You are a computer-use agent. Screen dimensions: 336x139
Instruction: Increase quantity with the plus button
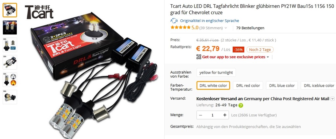225,115
